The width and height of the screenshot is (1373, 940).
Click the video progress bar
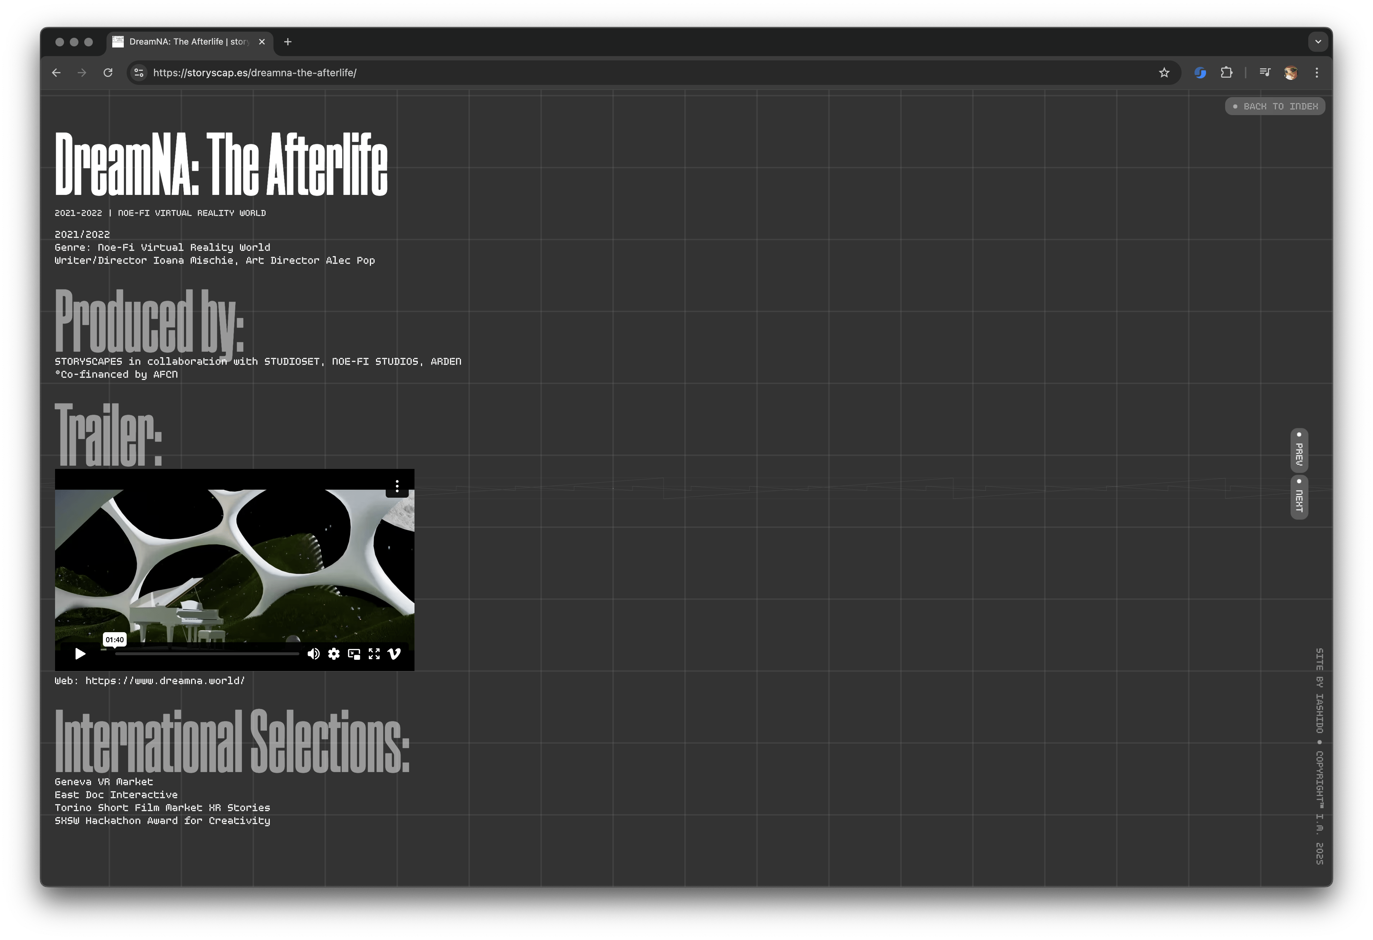click(207, 654)
